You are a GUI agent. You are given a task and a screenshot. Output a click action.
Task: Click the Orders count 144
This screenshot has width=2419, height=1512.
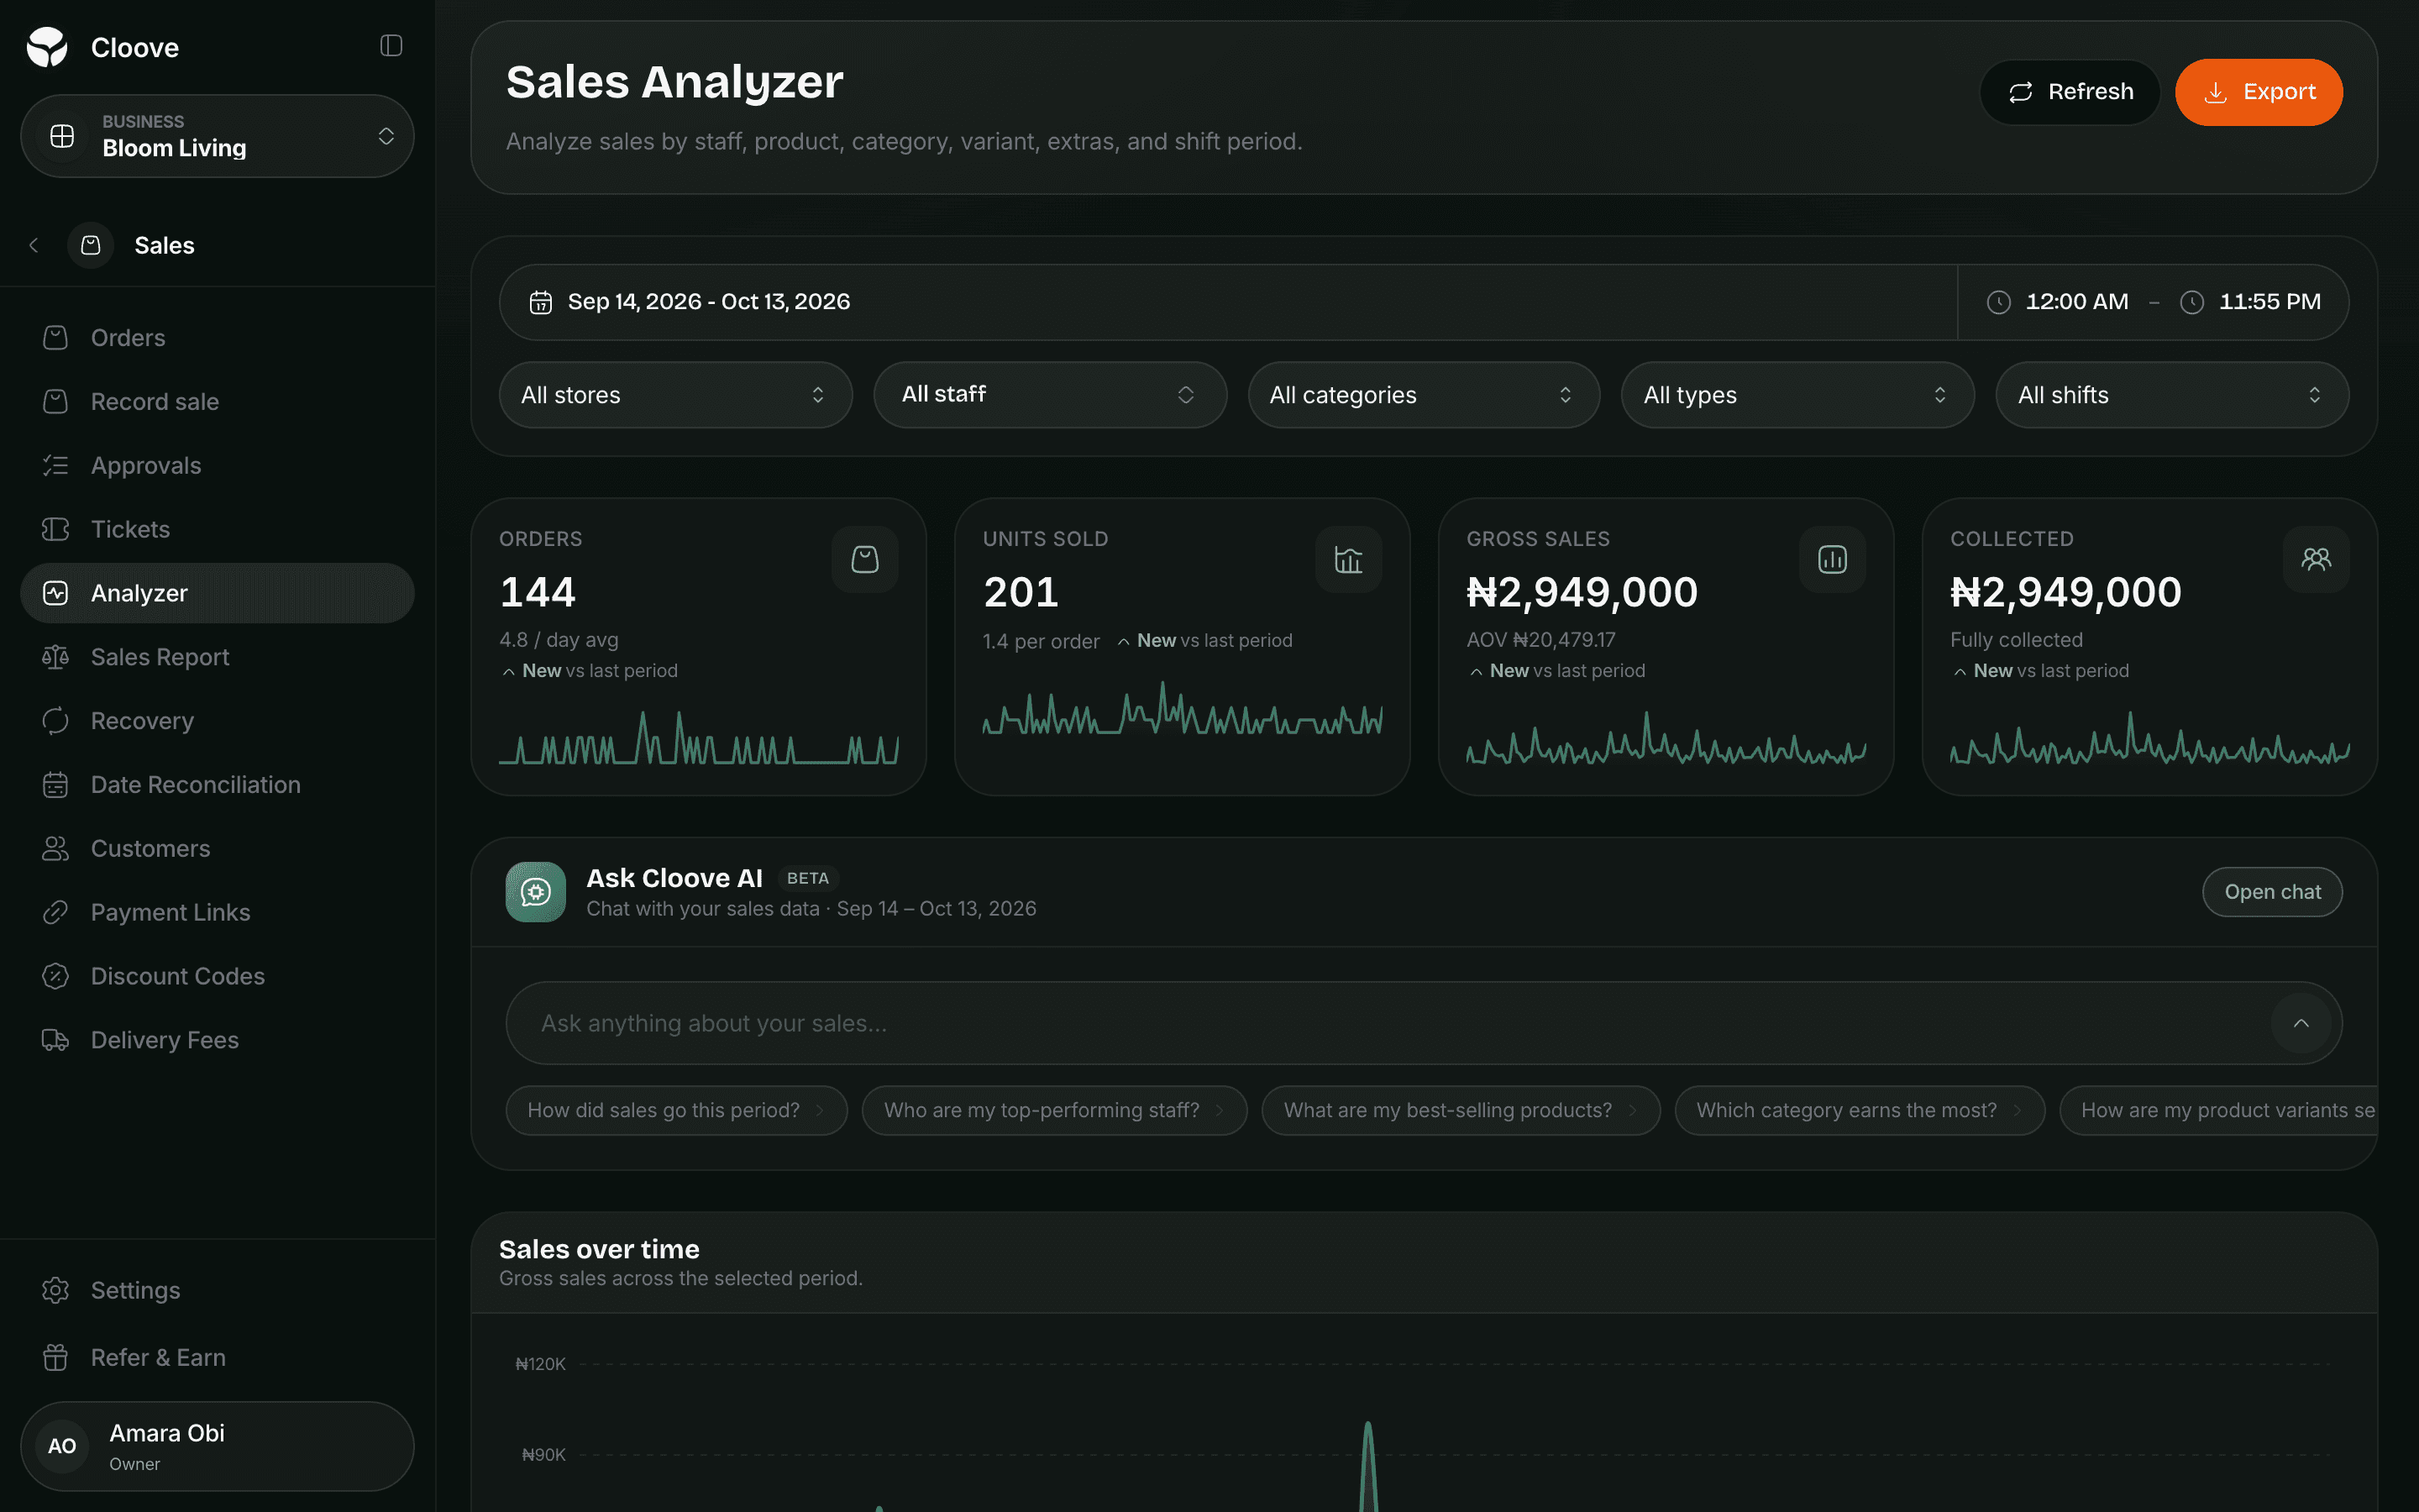[538, 592]
